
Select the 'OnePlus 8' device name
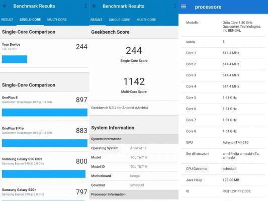tap(10, 97)
